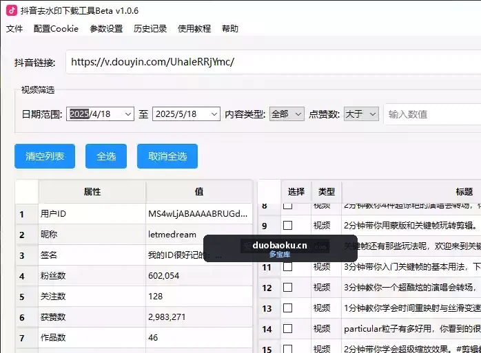Click the 清空列表 button
The image size is (481, 353).
tap(45, 156)
